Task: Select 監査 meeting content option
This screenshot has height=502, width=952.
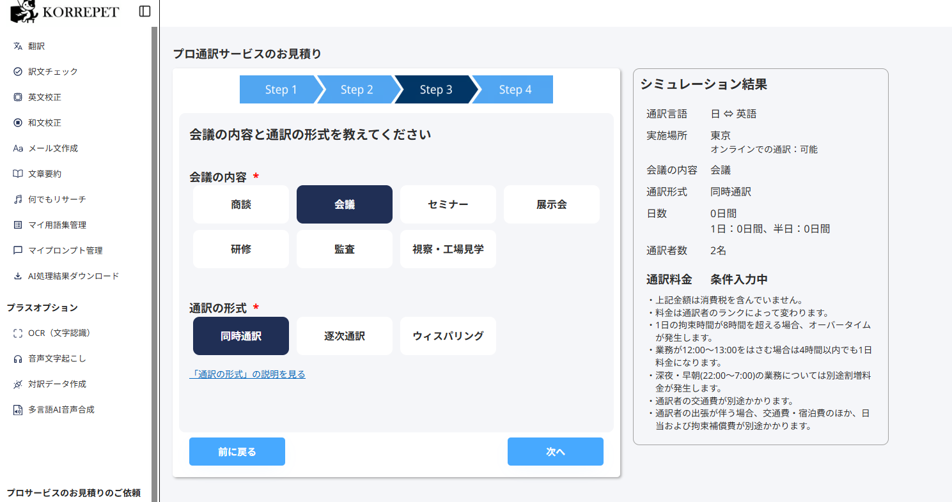Action: 345,249
